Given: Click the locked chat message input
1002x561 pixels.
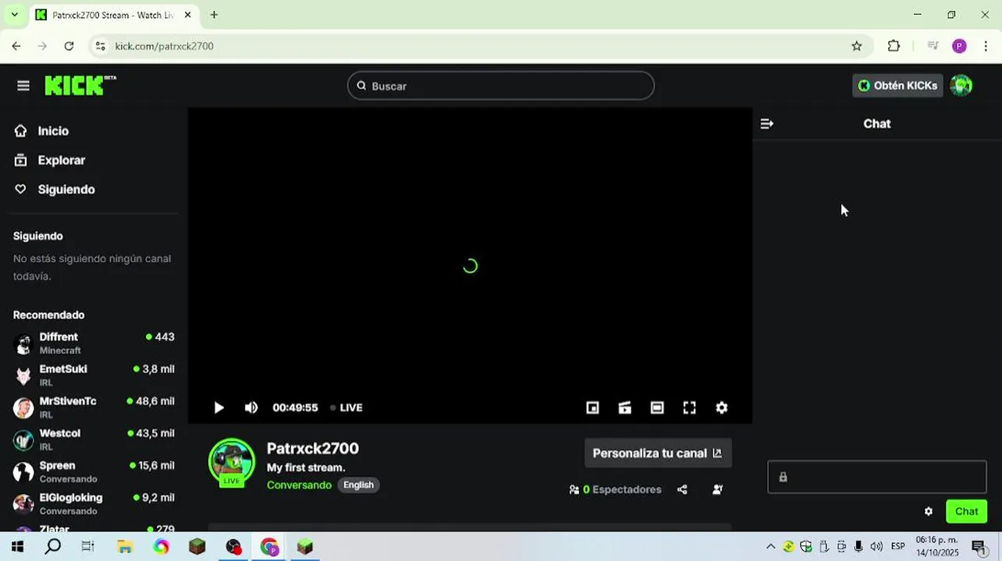Looking at the screenshot, I should tap(877, 477).
